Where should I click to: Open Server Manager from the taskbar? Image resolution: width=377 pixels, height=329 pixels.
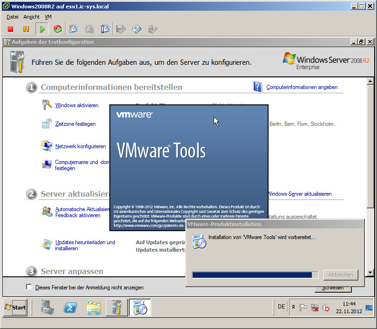48,308
